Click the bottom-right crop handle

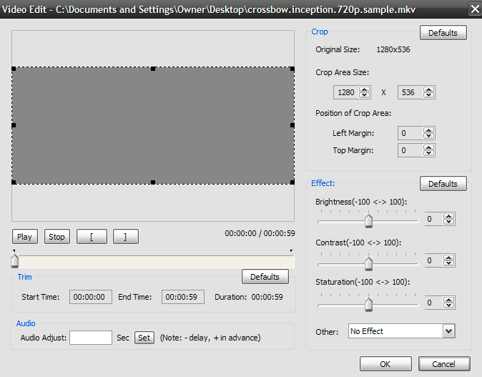tap(292, 182)
